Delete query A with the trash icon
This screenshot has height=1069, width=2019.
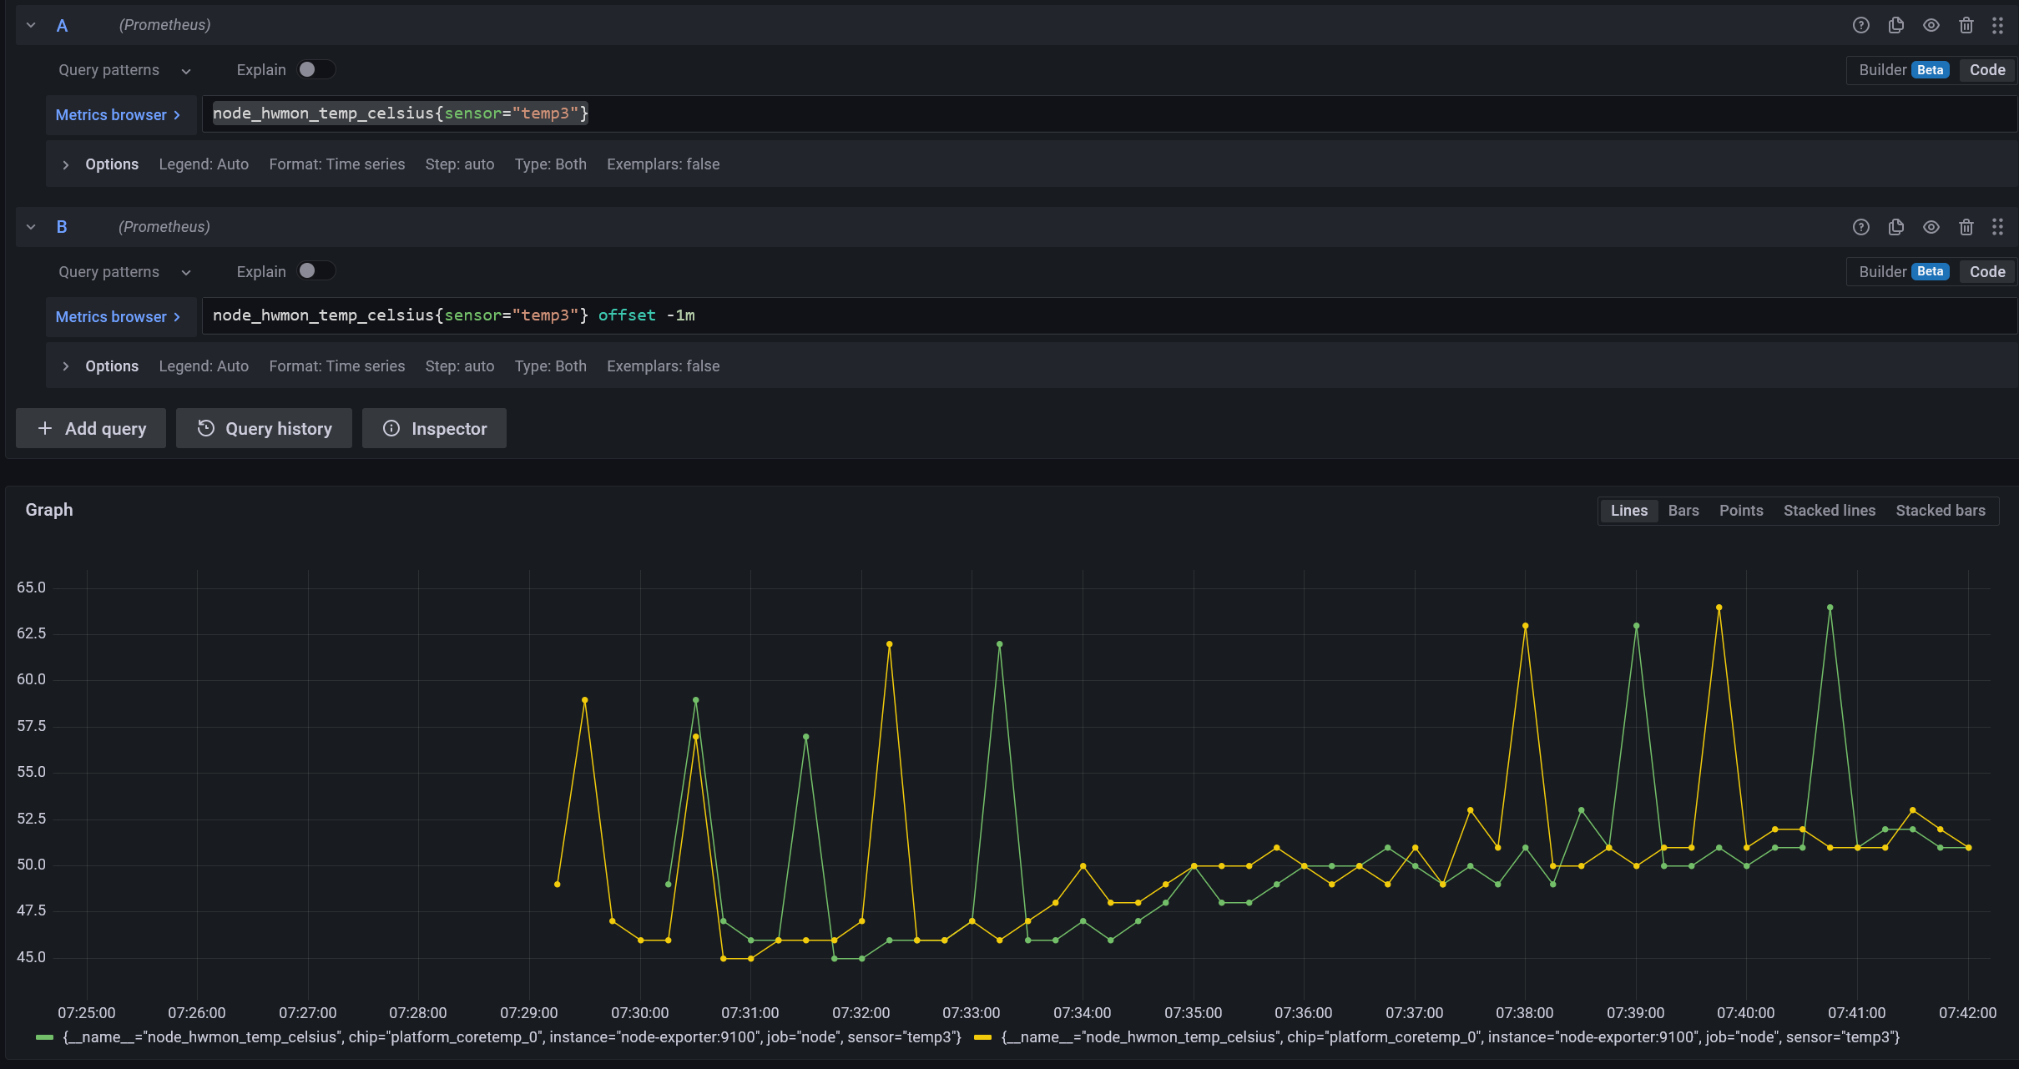(x=1965, y=25)
